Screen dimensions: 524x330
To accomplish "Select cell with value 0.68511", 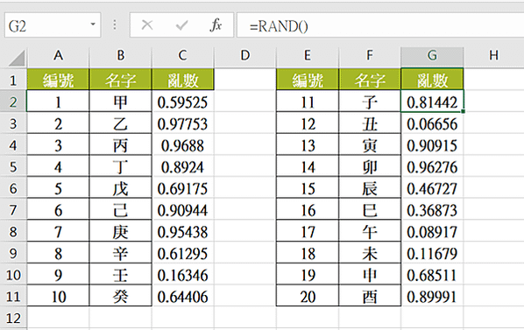I will coord(432,275).
